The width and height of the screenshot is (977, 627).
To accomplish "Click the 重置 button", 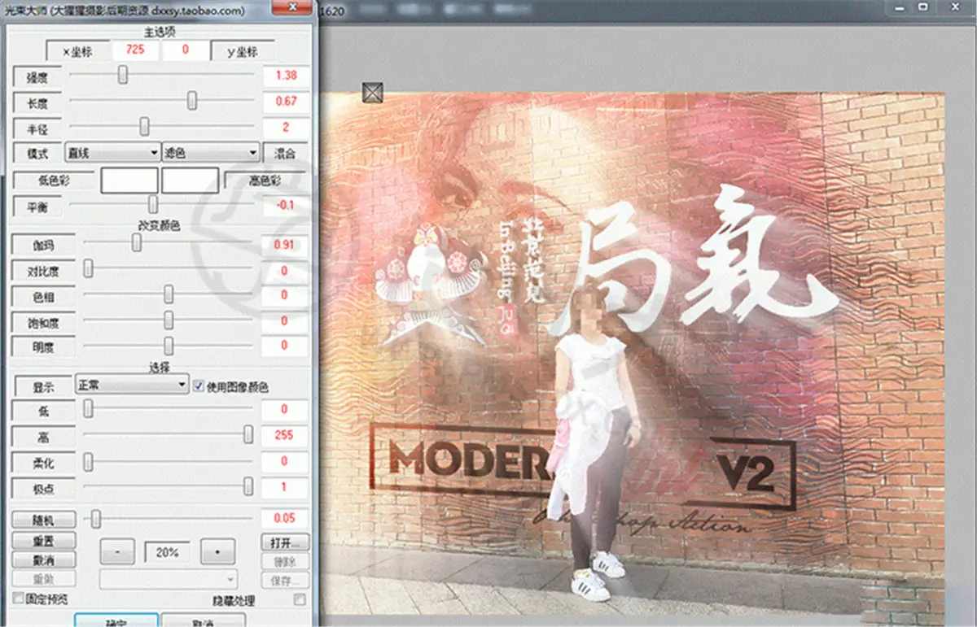I will click(x=43, y=540).
